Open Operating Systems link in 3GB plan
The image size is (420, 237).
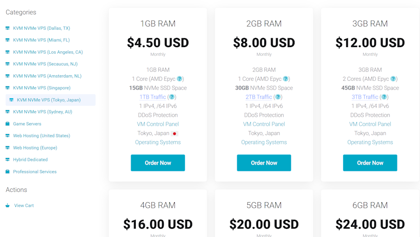click(370, 142)
